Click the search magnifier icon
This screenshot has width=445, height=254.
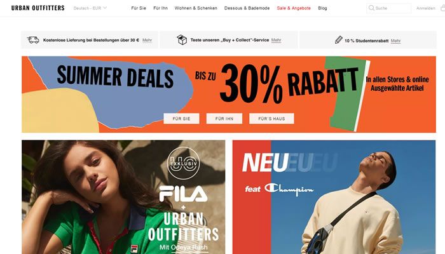click(x=371, y=8)
